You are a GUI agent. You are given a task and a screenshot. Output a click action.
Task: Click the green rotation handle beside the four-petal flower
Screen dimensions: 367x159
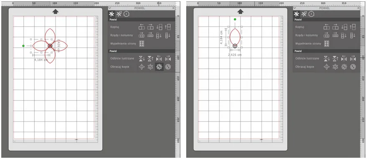pyautogui.click(x=23, y=46)
